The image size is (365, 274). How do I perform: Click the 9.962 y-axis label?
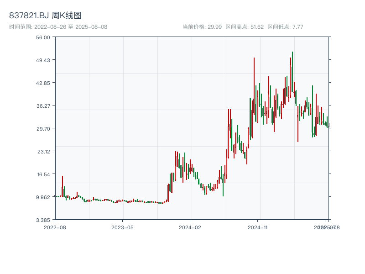coord(43,197)
